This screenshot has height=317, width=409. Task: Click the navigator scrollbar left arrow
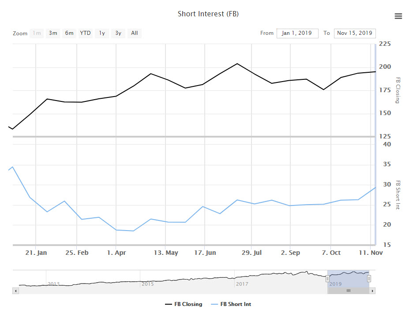pyautogui.click(x=15, y=291)
